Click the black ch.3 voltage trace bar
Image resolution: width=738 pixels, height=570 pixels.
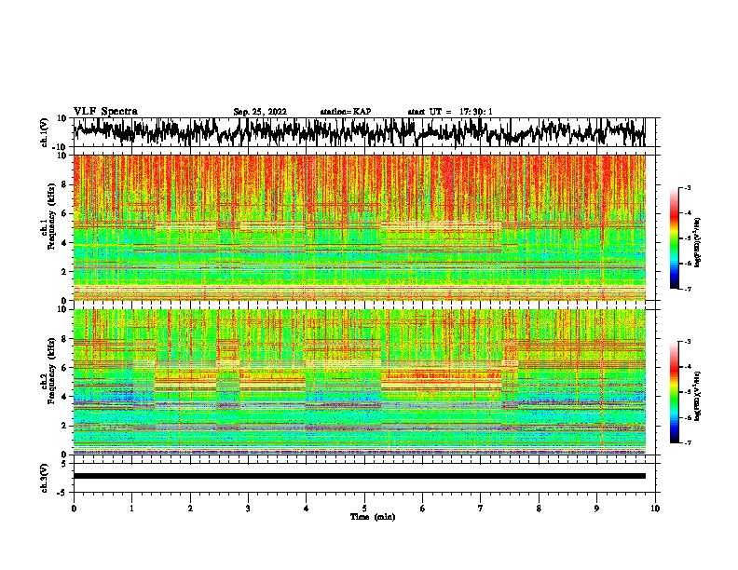(359, 476)
